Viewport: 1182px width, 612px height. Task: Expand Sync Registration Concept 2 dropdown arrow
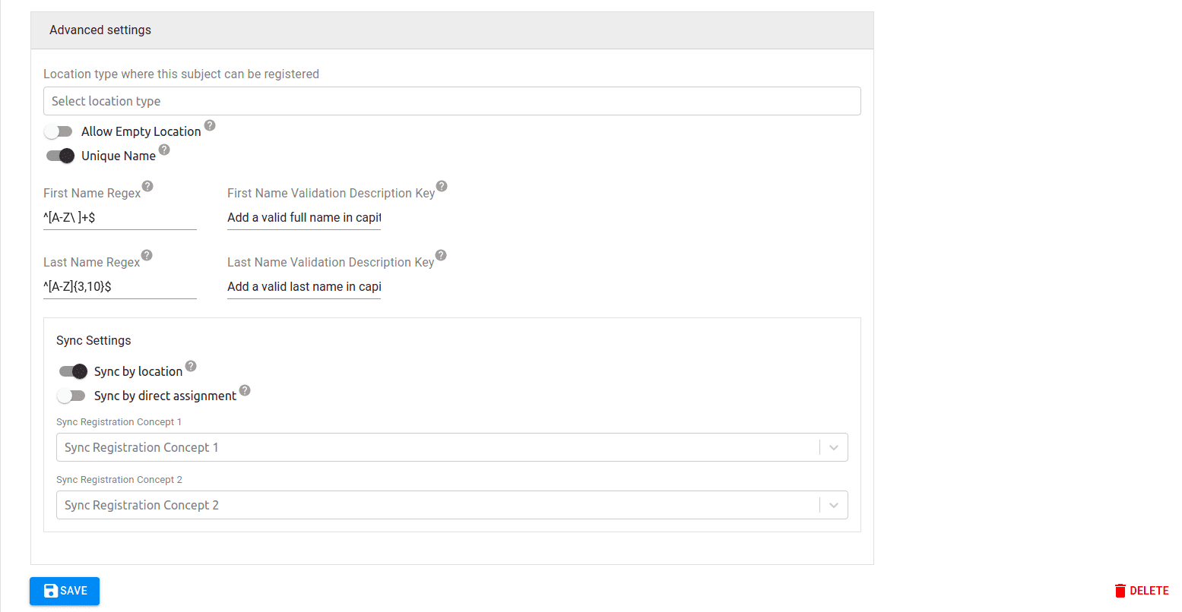(834, 505)
